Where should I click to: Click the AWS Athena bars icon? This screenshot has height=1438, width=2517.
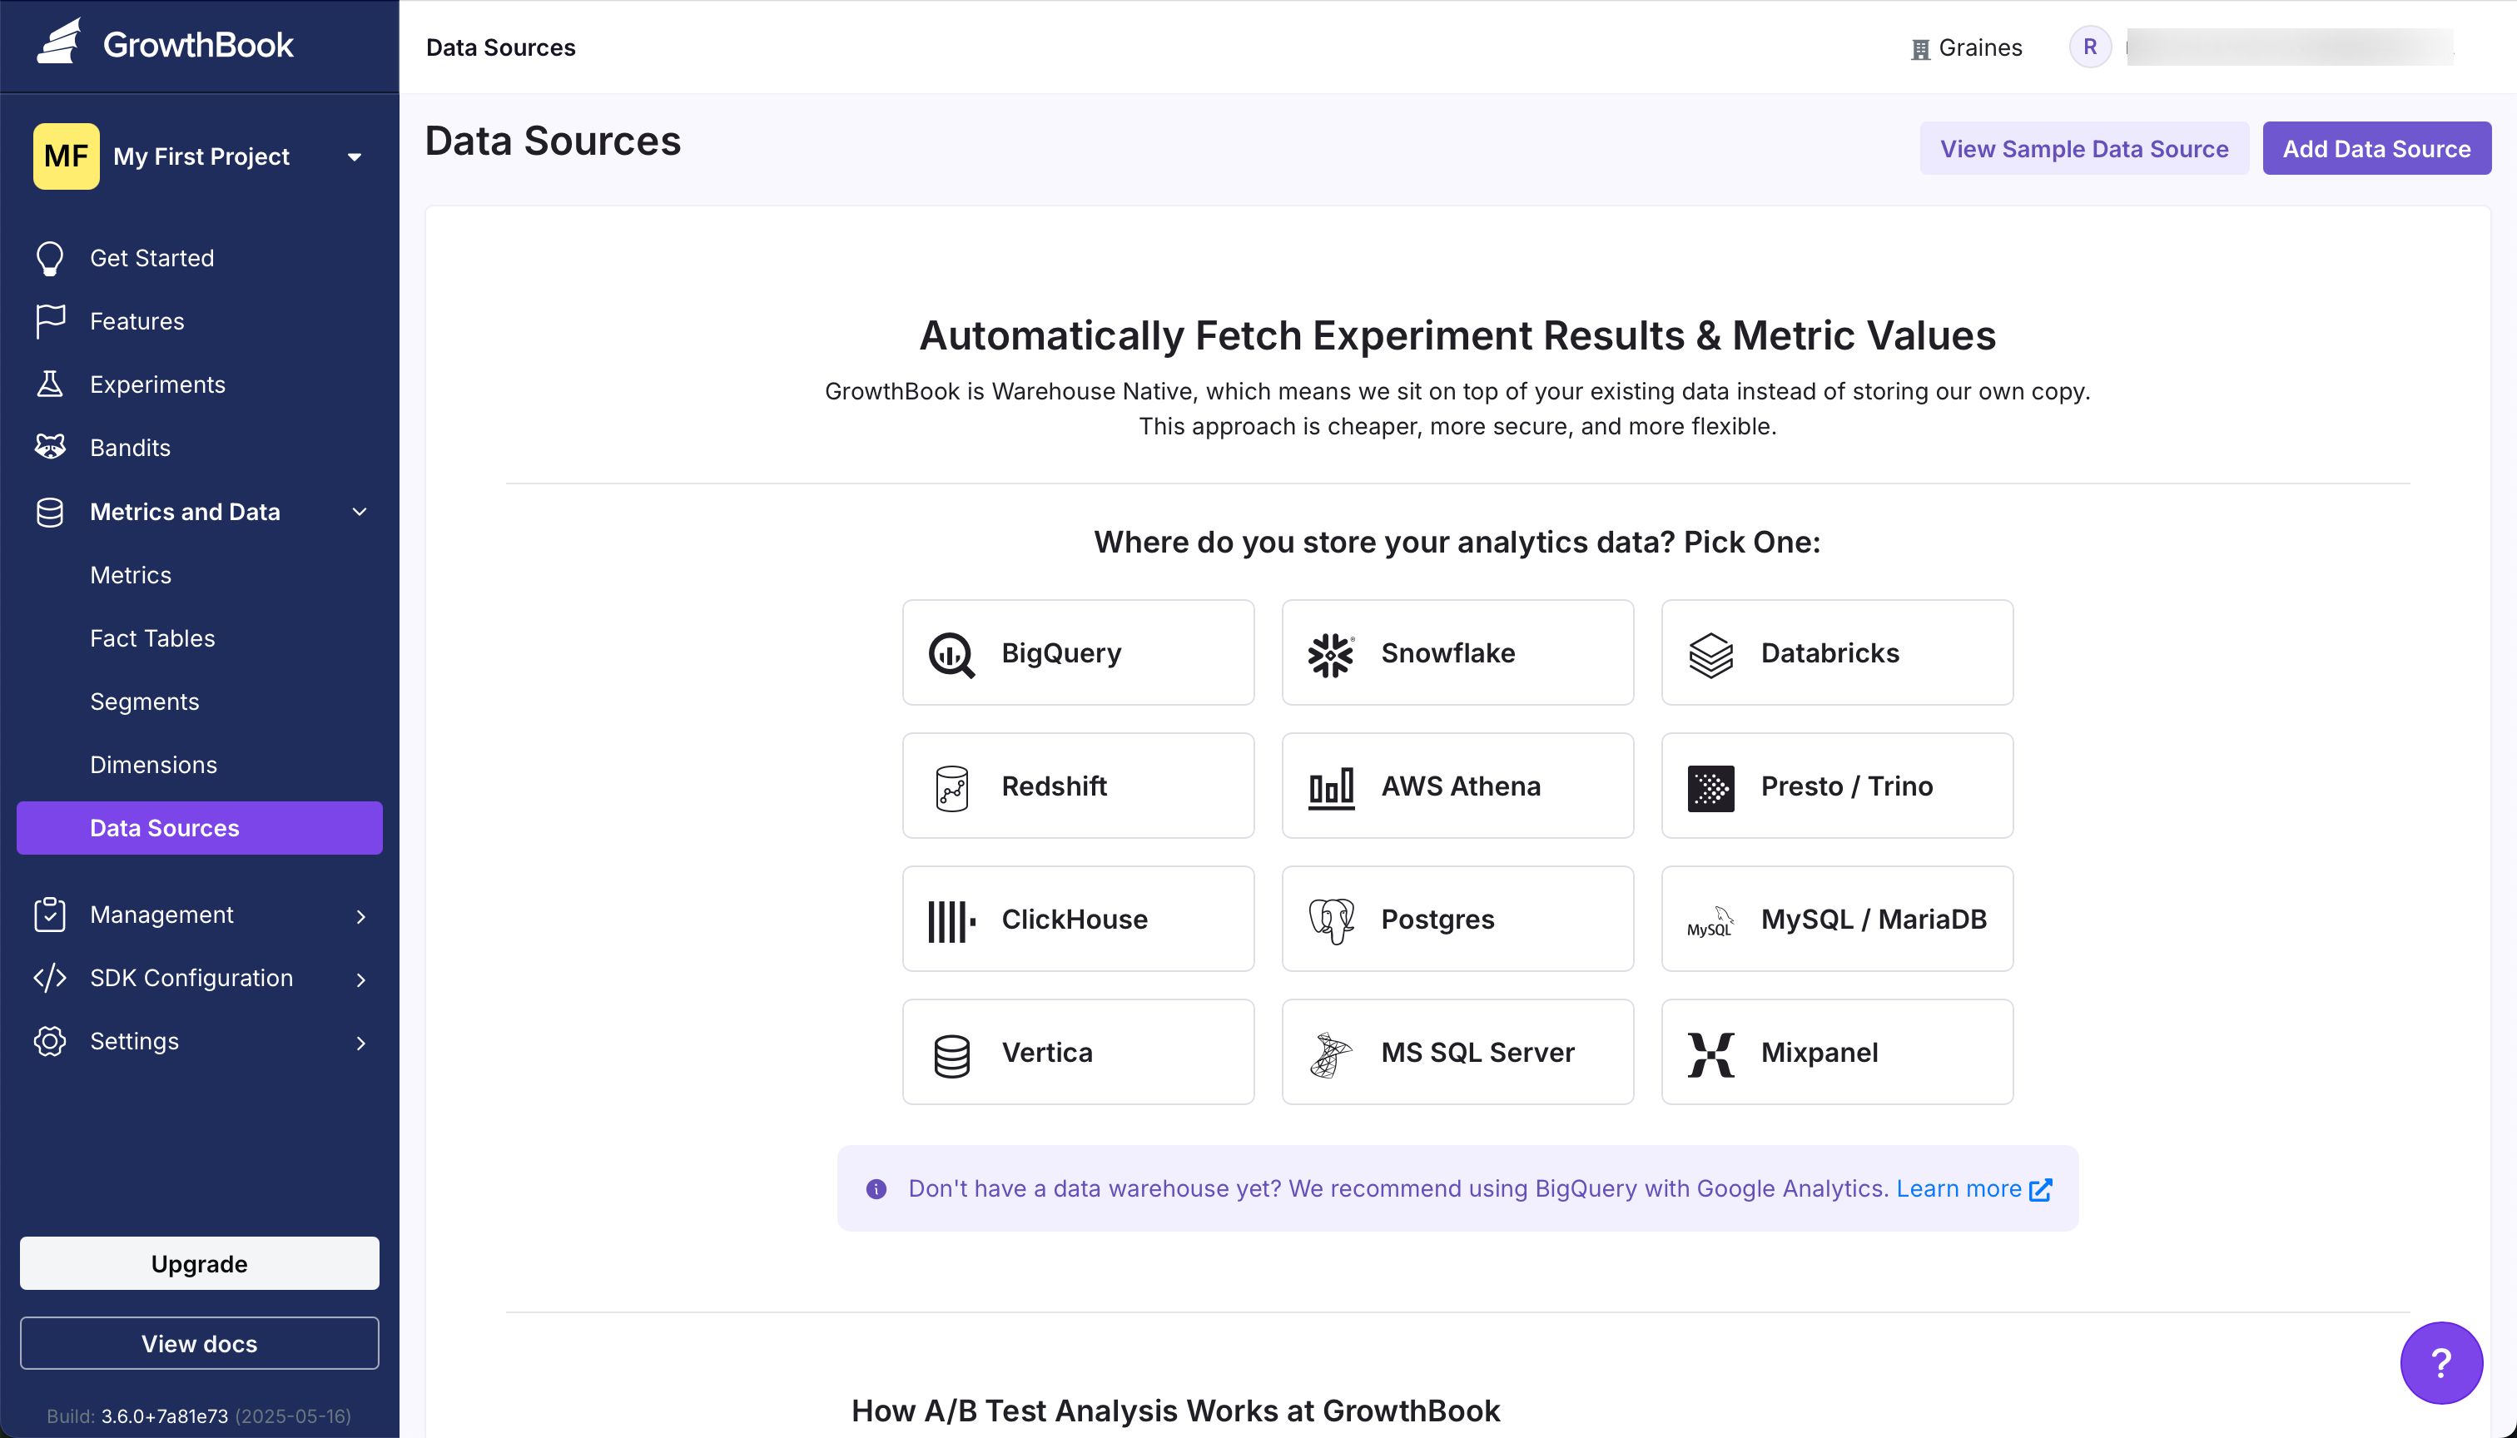point(1331,788)
